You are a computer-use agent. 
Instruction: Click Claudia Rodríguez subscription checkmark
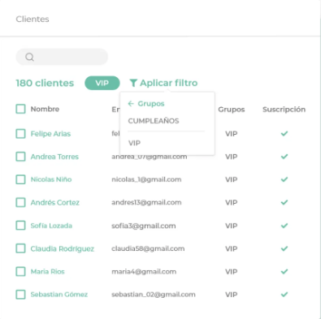[x=284, y=248]
